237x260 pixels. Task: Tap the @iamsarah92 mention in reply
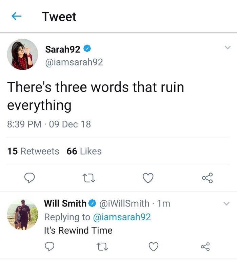point(121,217)
